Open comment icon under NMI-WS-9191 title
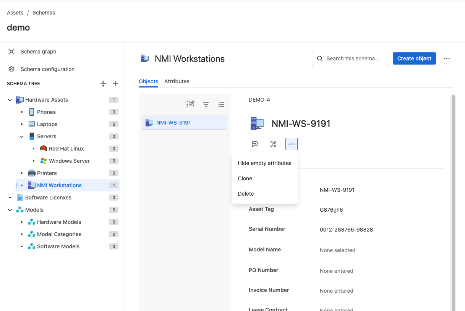 pos(255,144)
